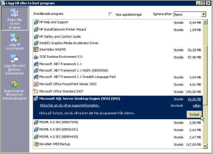This screenshot has width=213, height=154.
Task: Select InterVideo WinDVD entry
Action: (118, 50)
